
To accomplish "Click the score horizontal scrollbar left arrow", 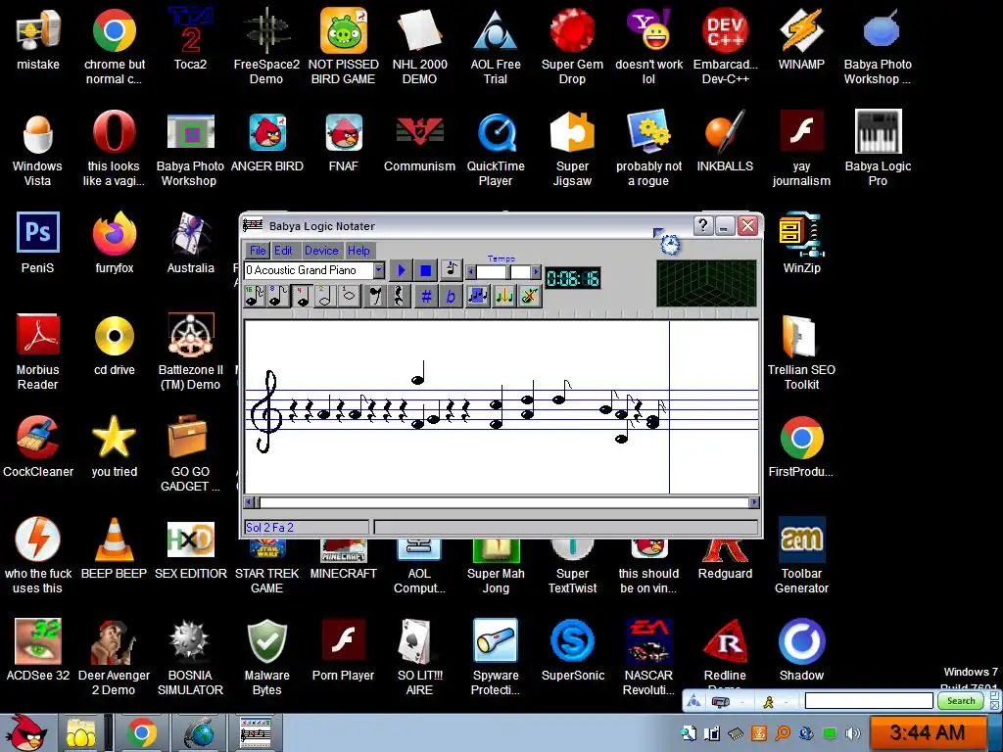I will point(250,502).
